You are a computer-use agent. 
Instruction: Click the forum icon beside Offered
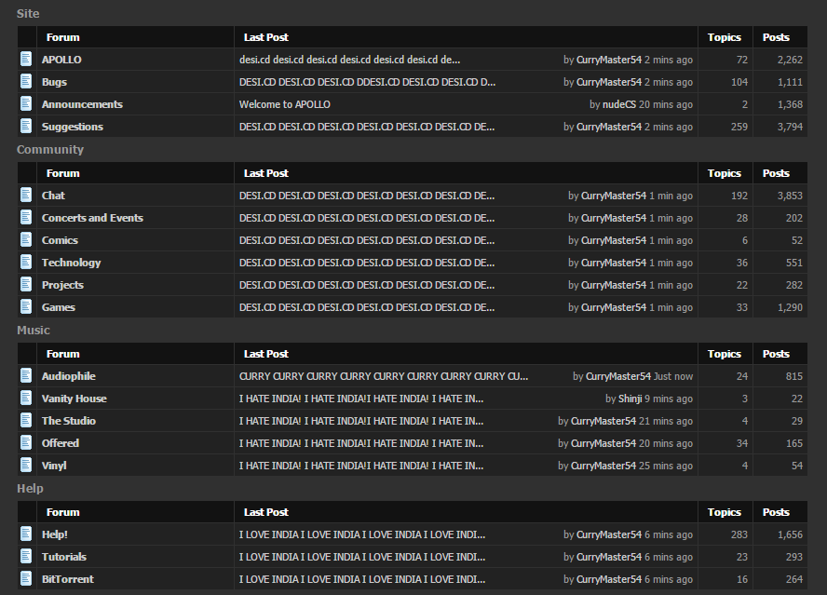pos(26,442)
